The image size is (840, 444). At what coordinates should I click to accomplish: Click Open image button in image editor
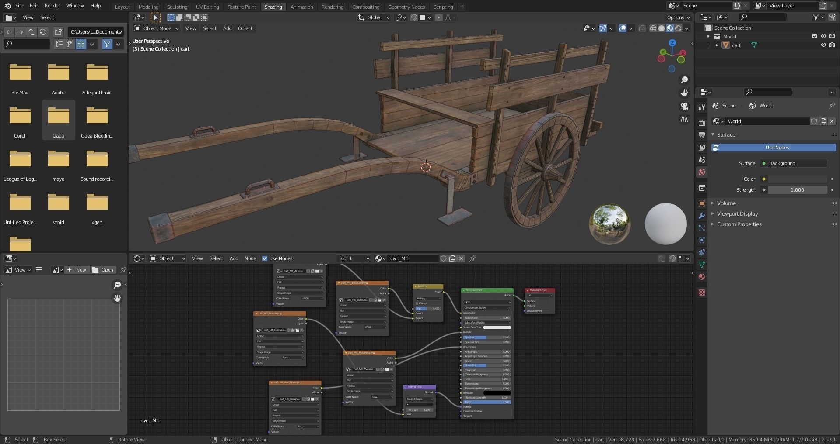[x=103, y=270]
